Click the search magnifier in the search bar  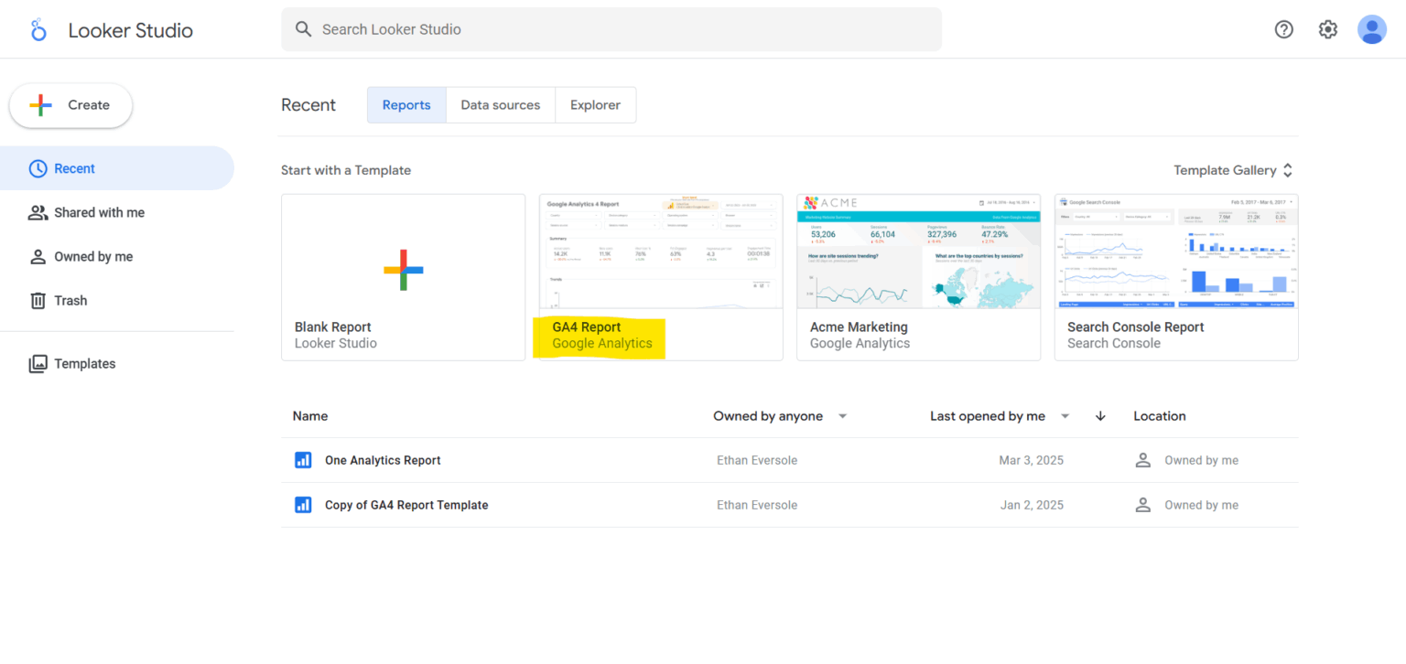pyautogui.click(x=303, y=28)
